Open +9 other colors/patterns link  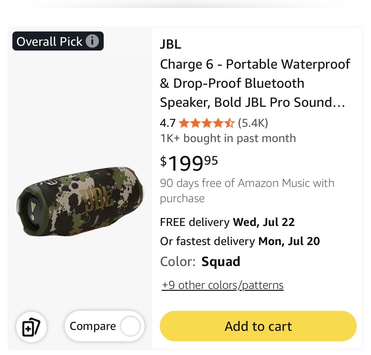click(223, 285)
